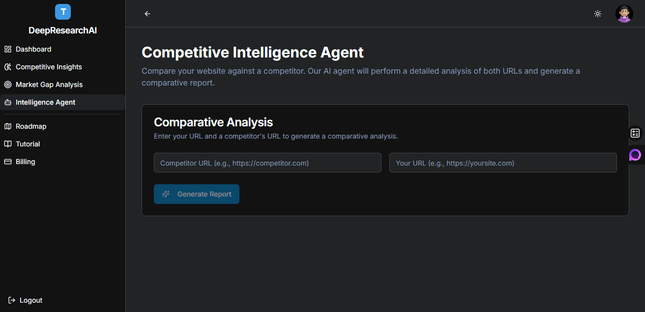
Task: Select Dashboard from the sidebar
Action: click(x=33, y=49)
